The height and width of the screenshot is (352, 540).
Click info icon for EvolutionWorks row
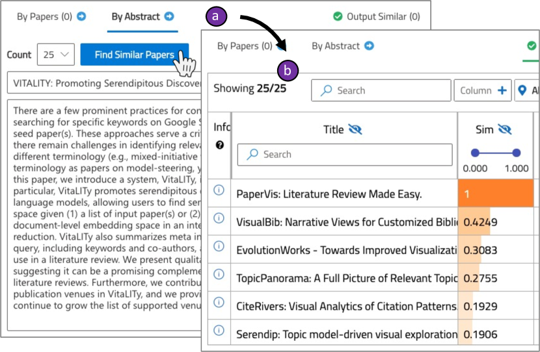pyautogui.click(x=219, y=246)
